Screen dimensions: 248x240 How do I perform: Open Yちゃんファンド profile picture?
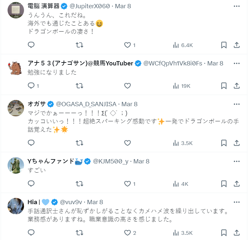point(15,165)
